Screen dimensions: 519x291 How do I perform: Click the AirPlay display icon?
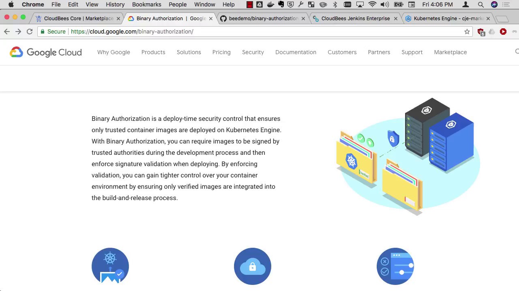pos(360,4)
